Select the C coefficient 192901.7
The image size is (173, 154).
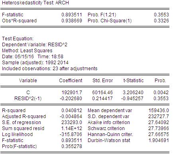72,93
